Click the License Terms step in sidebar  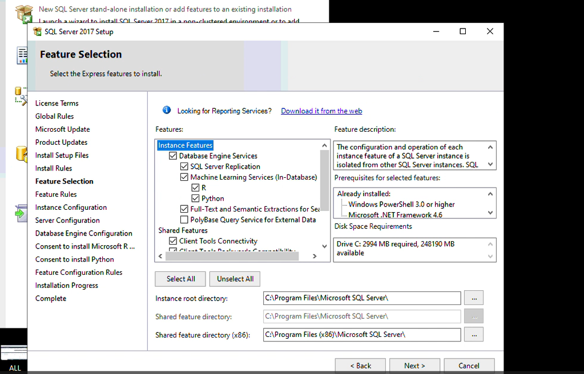point(57,103)
